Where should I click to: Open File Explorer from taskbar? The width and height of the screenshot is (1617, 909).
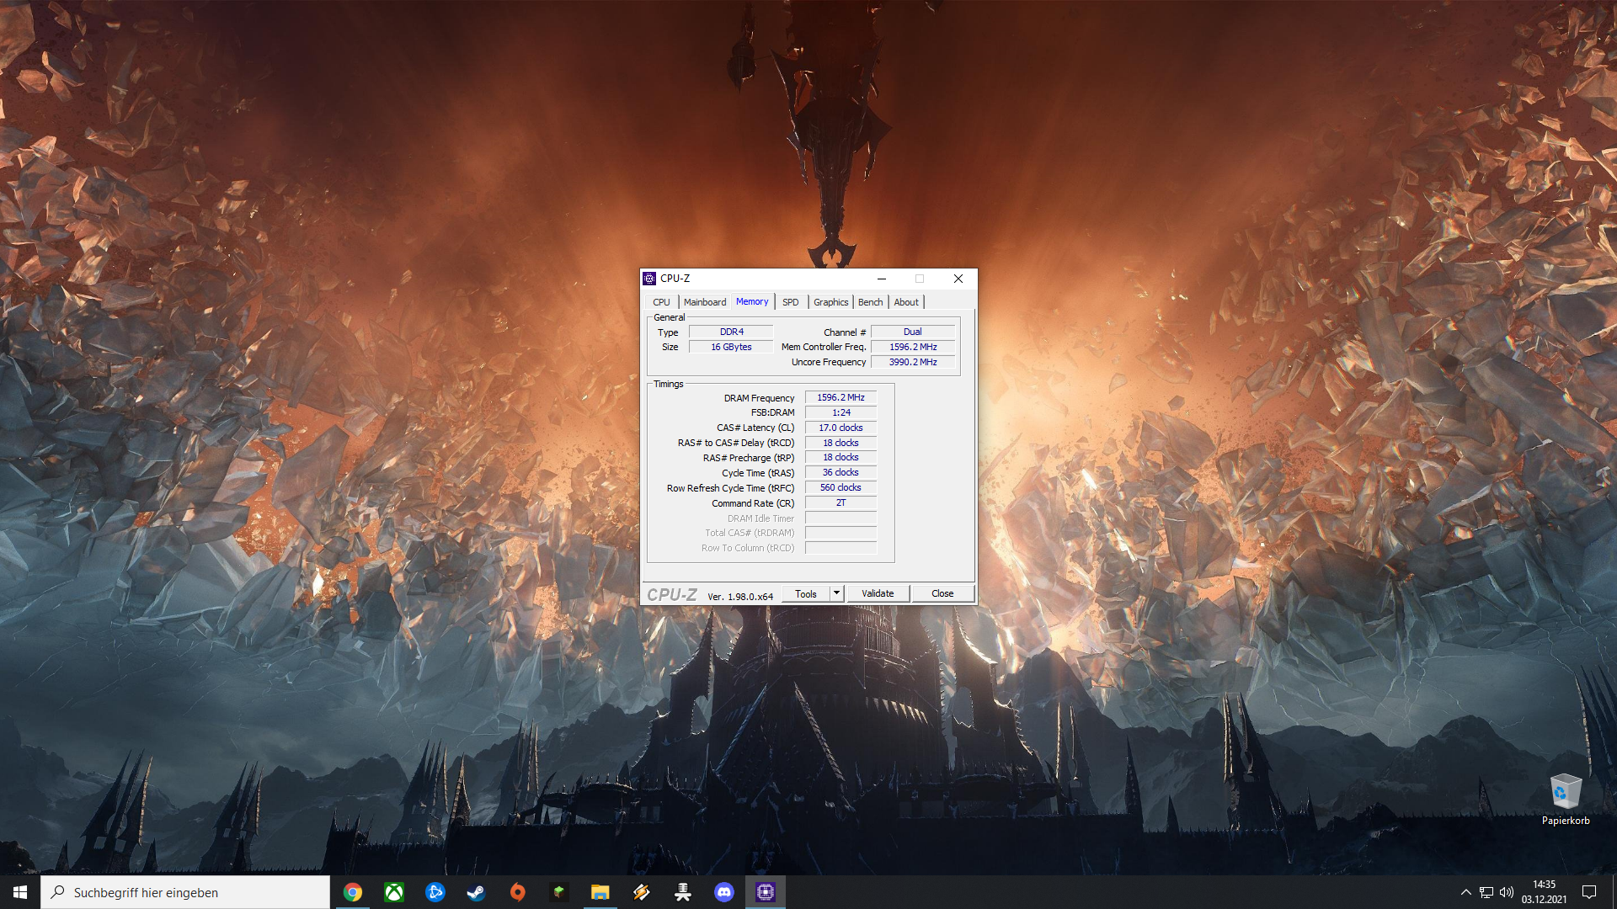click(x=600, y=892)
